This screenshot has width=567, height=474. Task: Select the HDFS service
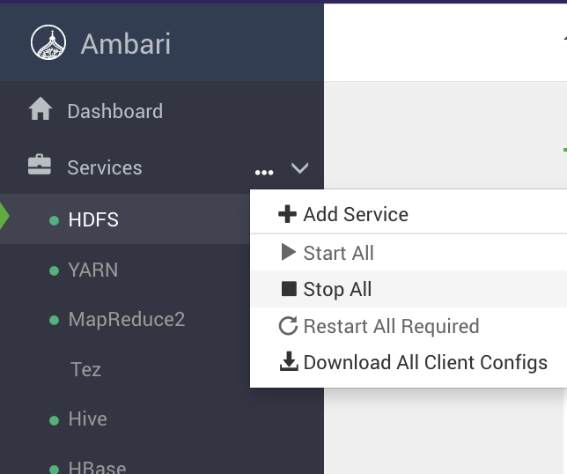click(x=93, y=219)
